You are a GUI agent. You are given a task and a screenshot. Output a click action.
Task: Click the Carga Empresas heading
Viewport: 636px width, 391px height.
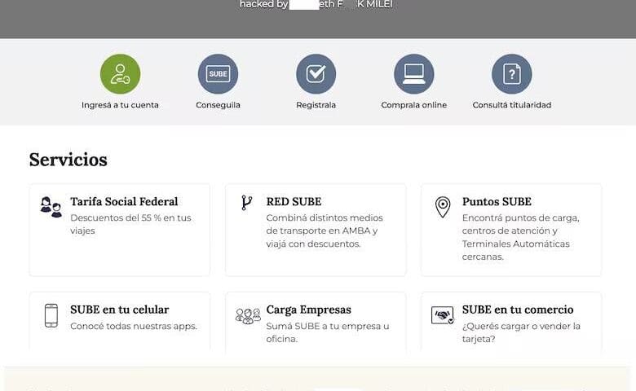[x=308, y=310]
